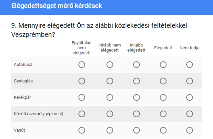Pick 'Inkább elégedett' for Vasút
The height and width of the screenshot is (139, 213).
136,130
